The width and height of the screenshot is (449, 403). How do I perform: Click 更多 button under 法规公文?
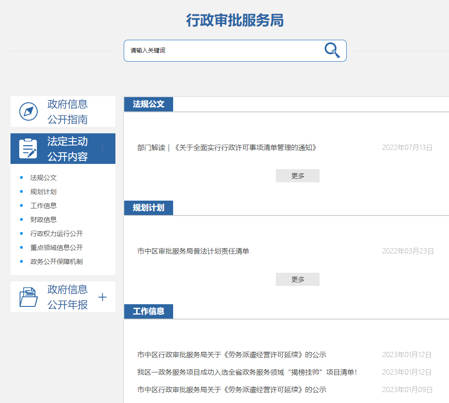pos(298,176)
